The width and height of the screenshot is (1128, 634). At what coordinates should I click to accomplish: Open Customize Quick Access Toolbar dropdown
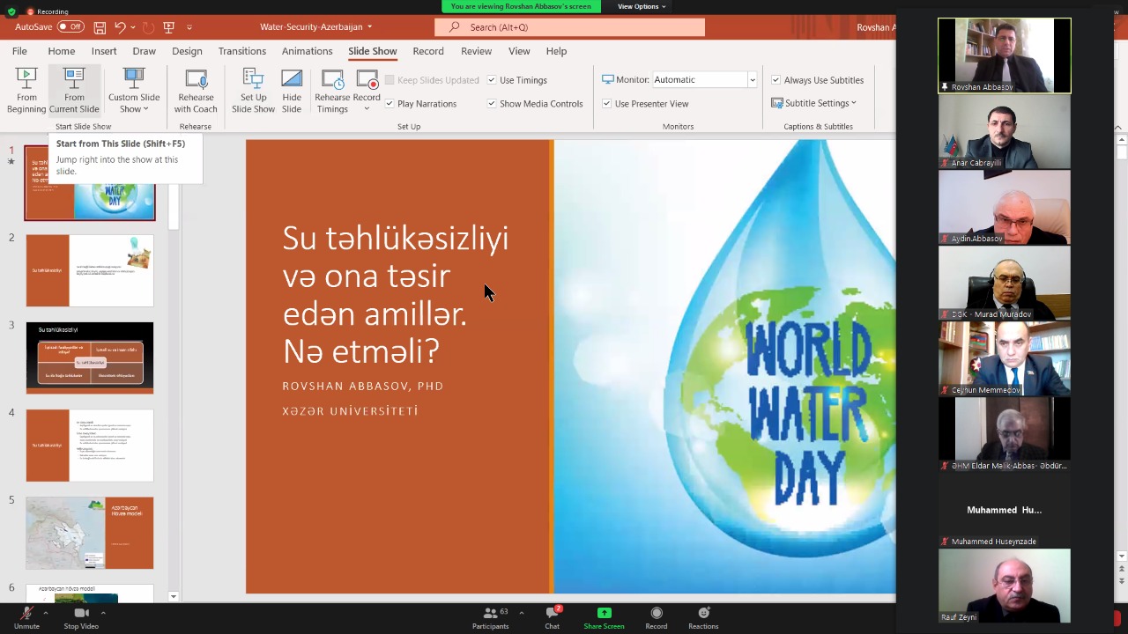[x=189, y=27]
